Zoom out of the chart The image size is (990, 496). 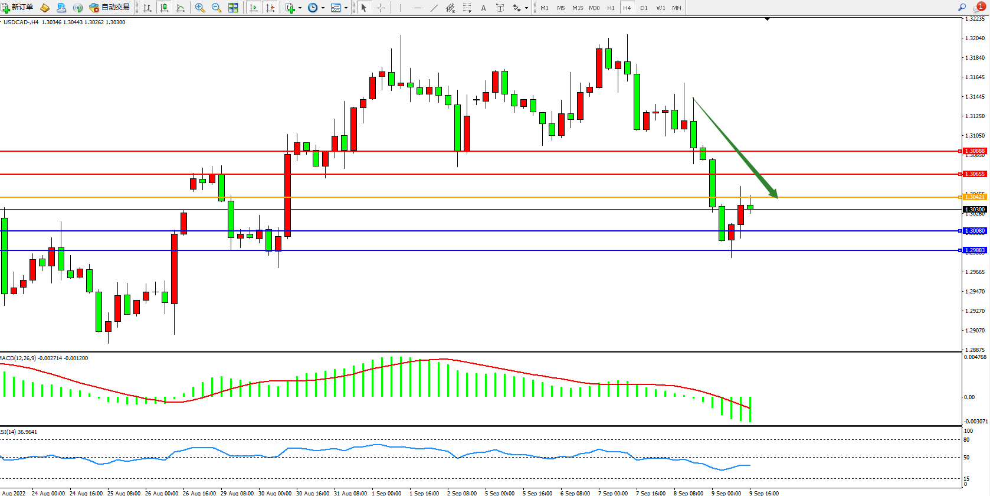coord(216,8)
